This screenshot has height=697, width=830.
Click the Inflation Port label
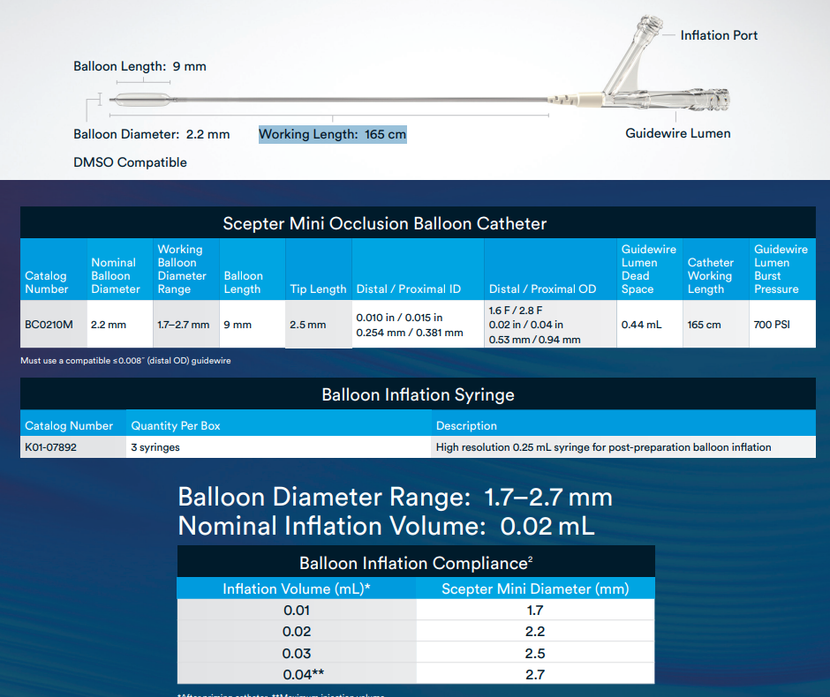pyautogui.click(x=719, y=35)
